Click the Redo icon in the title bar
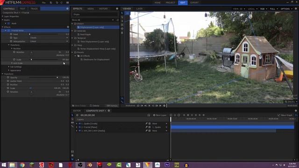The height and width of the screenshot is (168, 299). (x=61, y=3)
